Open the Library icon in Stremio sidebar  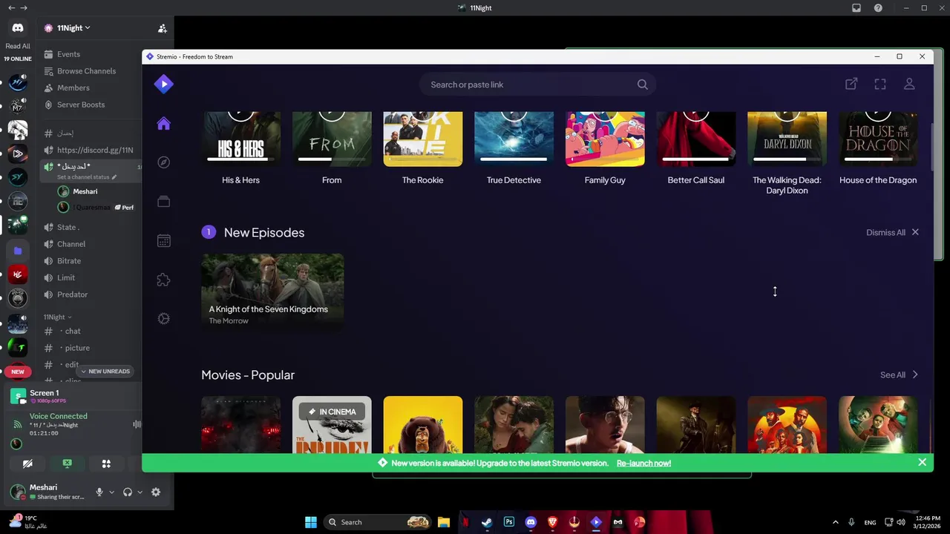pyautogui.click(x=163, y=202)
